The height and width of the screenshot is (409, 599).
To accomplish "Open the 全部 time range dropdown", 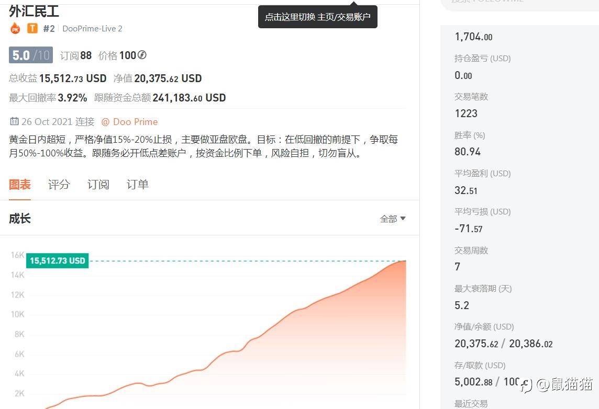I will point(393,219).
